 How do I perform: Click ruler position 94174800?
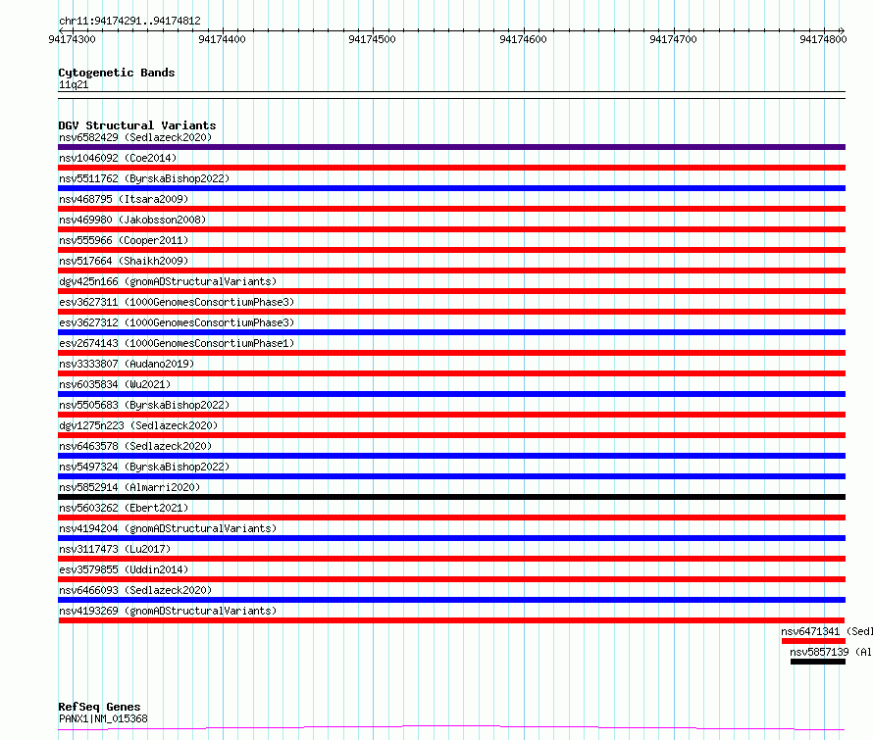pyautogui.click(x=823, y=39)
